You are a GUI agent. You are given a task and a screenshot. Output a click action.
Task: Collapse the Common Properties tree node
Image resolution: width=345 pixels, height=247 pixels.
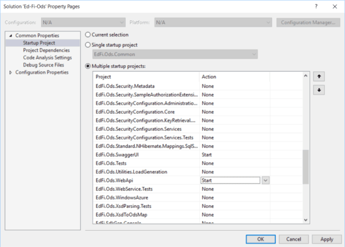pos(10,35)
